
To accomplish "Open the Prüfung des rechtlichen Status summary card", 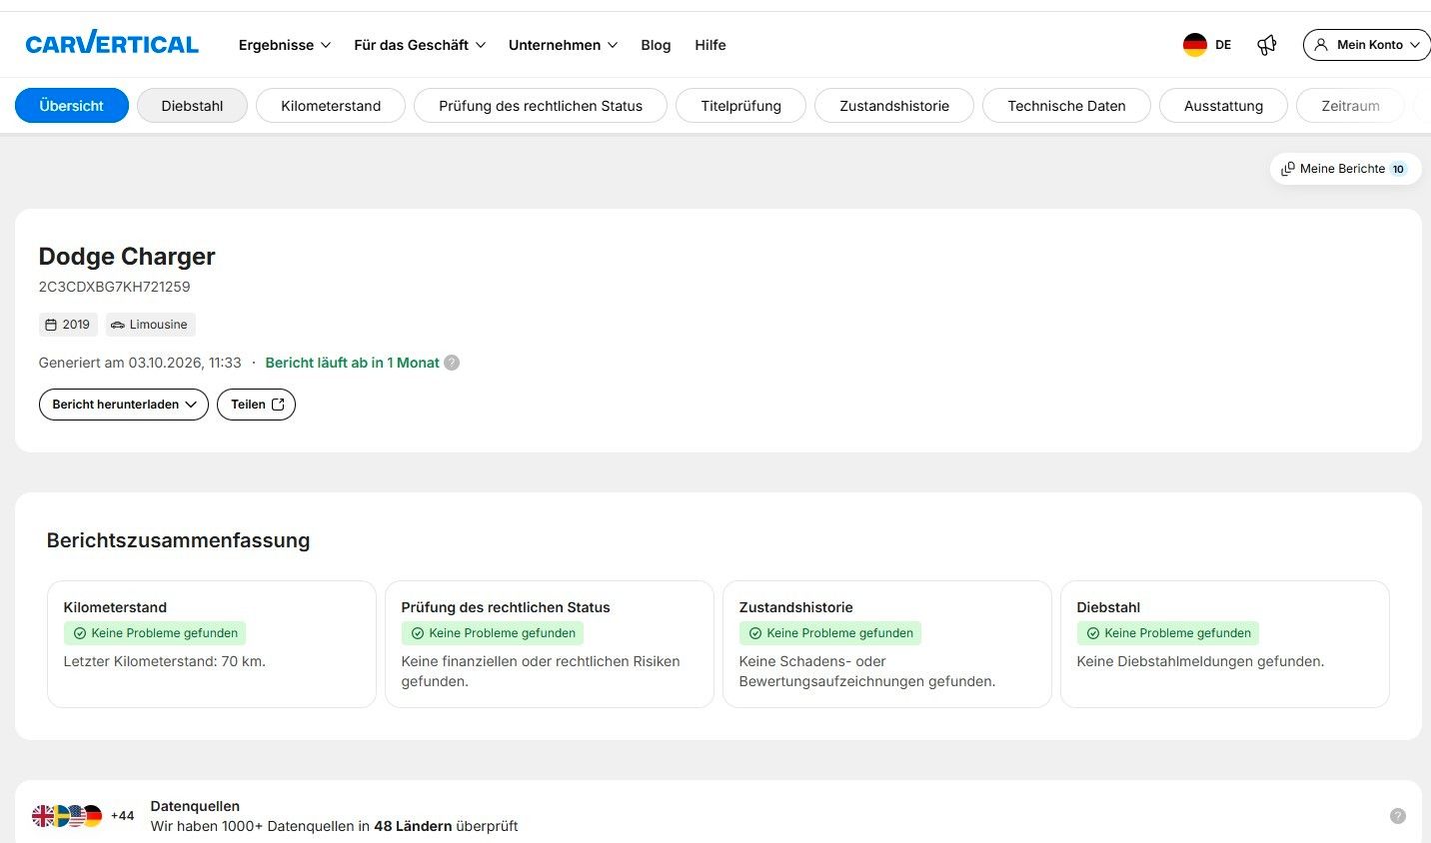I will point(550,644).
